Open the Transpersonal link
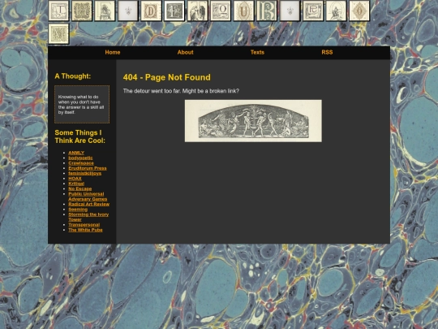Image resolution: width=438 pixels, height=329 pixels. coord(84,225)
